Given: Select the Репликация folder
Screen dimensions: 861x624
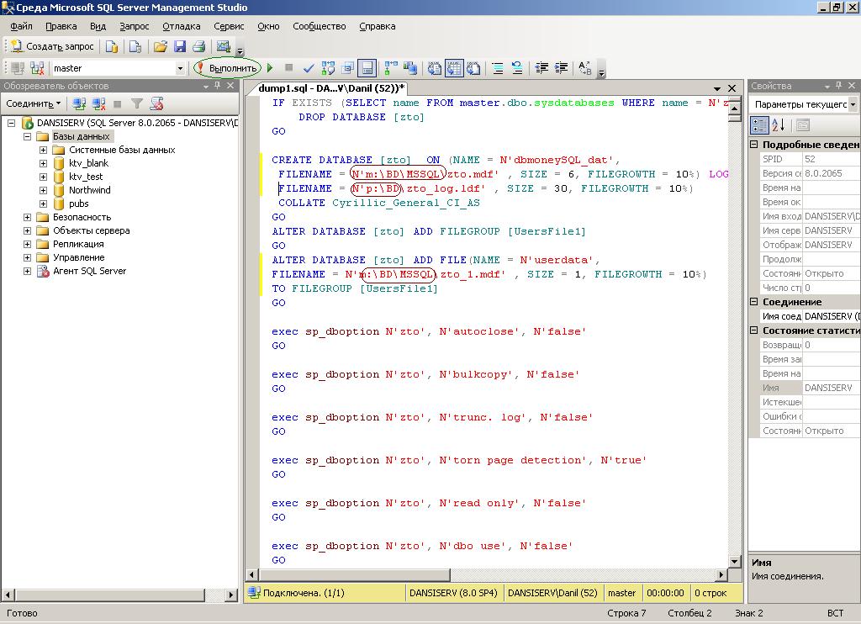Looking at the screenshot, I should point(78,244).
